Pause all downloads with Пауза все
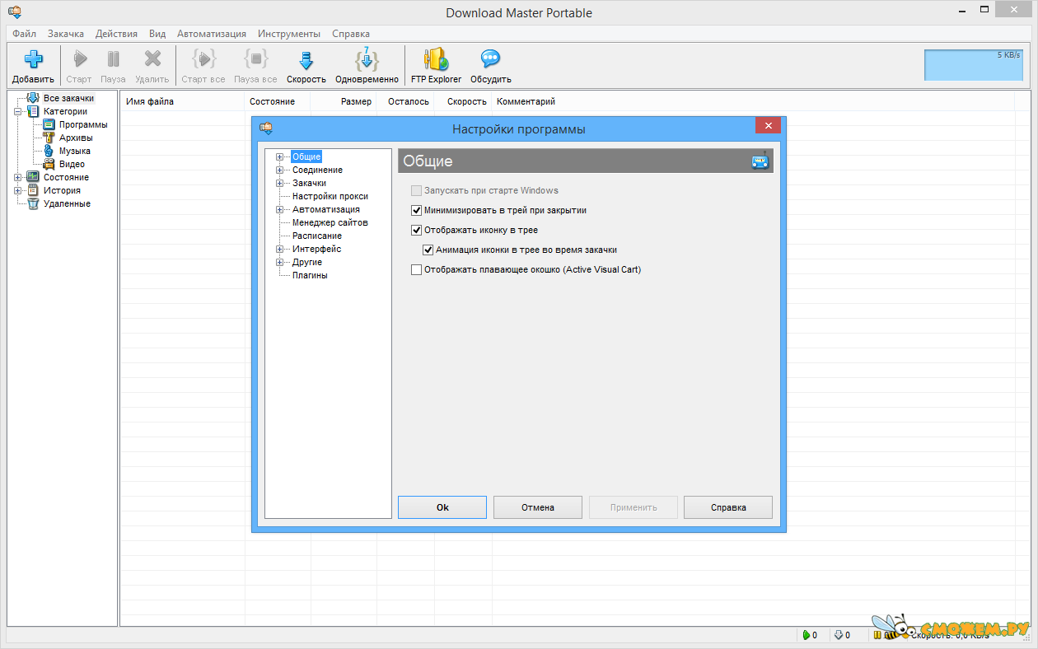The image size is (1038, 649). [255, 66]
